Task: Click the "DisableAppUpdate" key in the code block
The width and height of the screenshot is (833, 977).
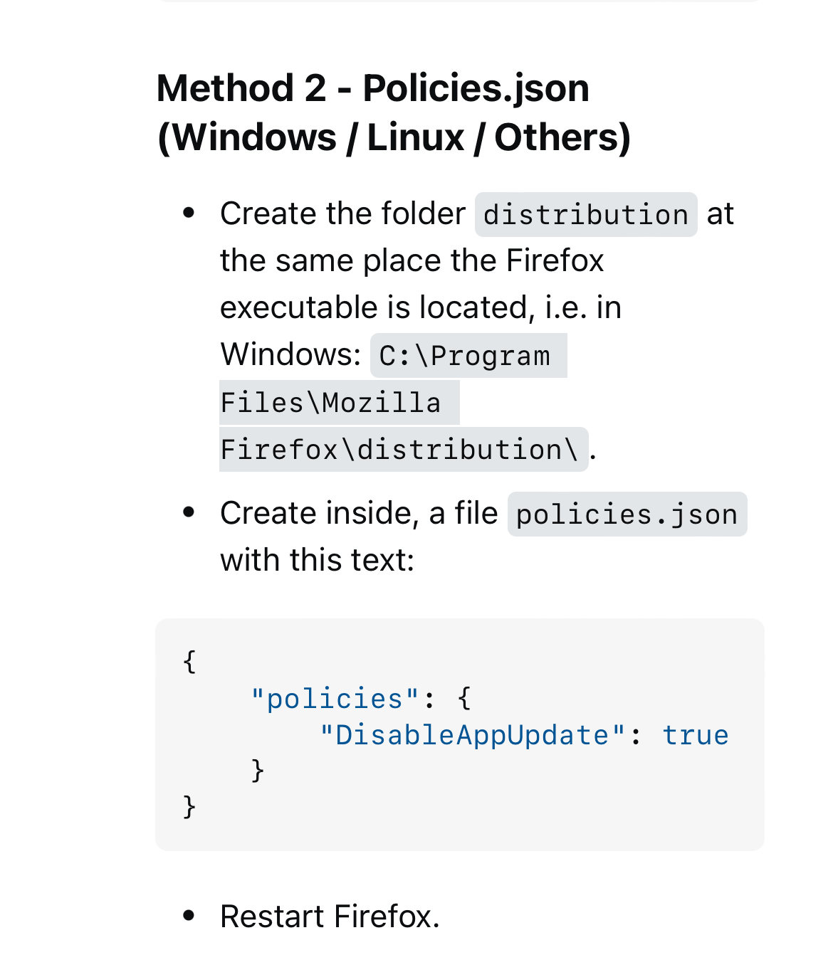Action: coord(472,735)
